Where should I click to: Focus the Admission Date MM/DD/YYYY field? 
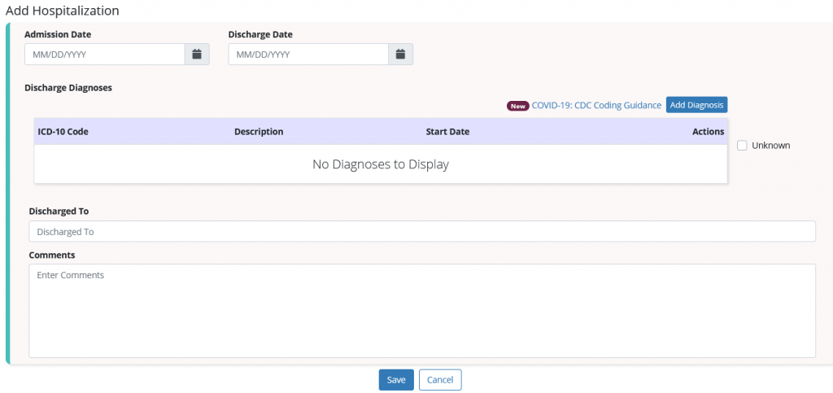(105, 55)
